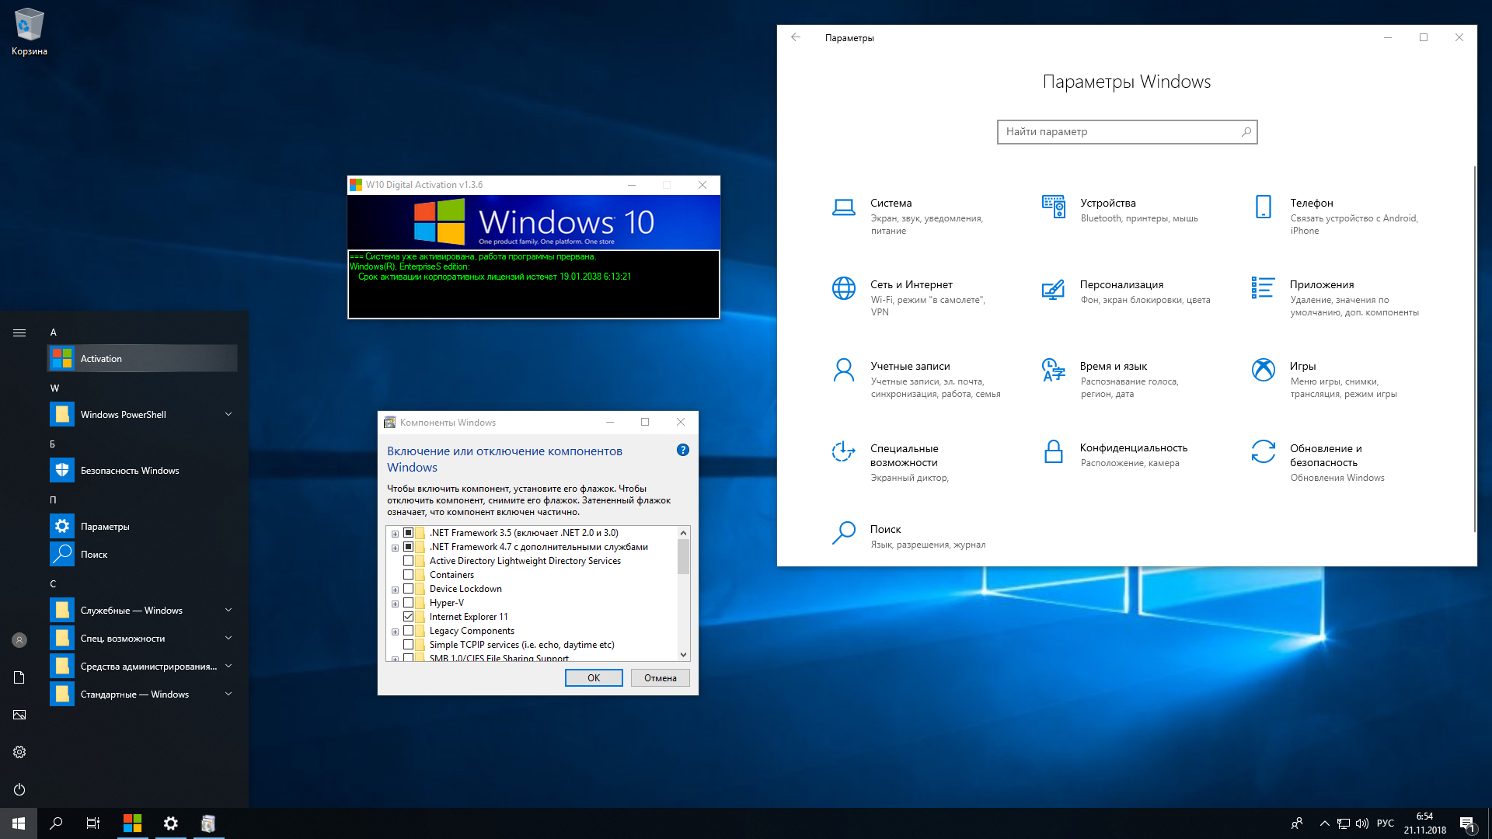Screen dimensions: 1492x839
Task: Open Параметры app in Start menu list
Action: pyautogui.click(x=143, y=526)
